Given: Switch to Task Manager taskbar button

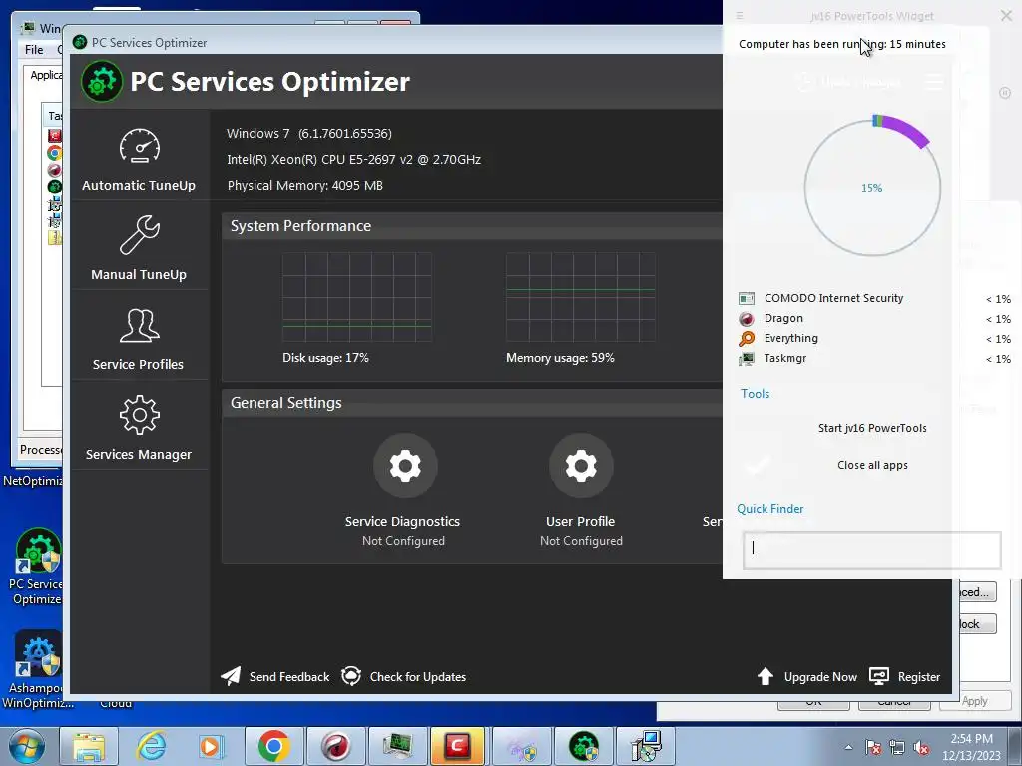Looking at the screenshot, I should point(397,746).
